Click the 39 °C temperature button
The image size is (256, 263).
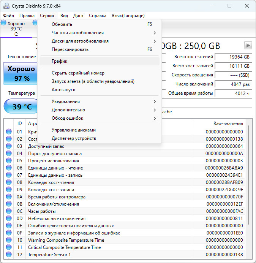pos(21,106)
